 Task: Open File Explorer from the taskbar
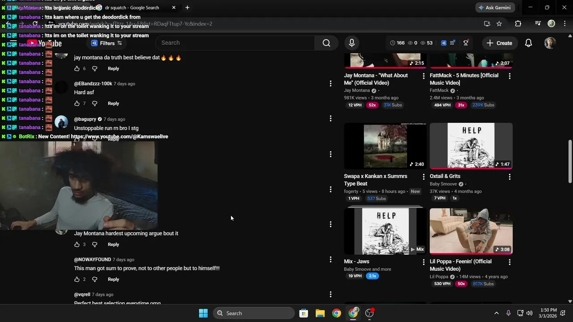coord(320,313)
